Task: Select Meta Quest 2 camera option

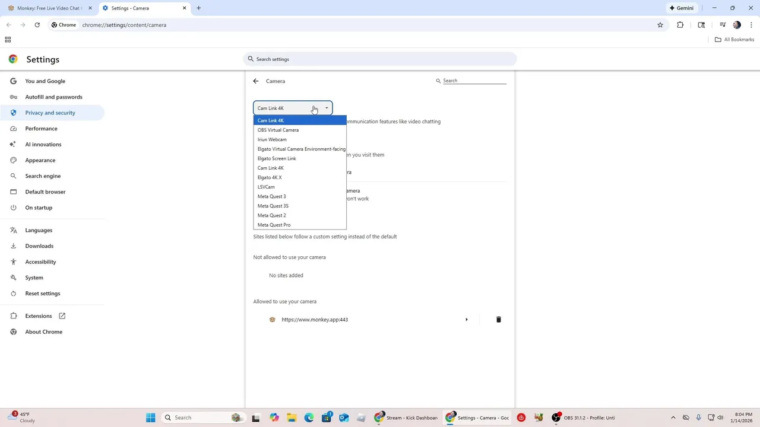Action: click(300, 215)
